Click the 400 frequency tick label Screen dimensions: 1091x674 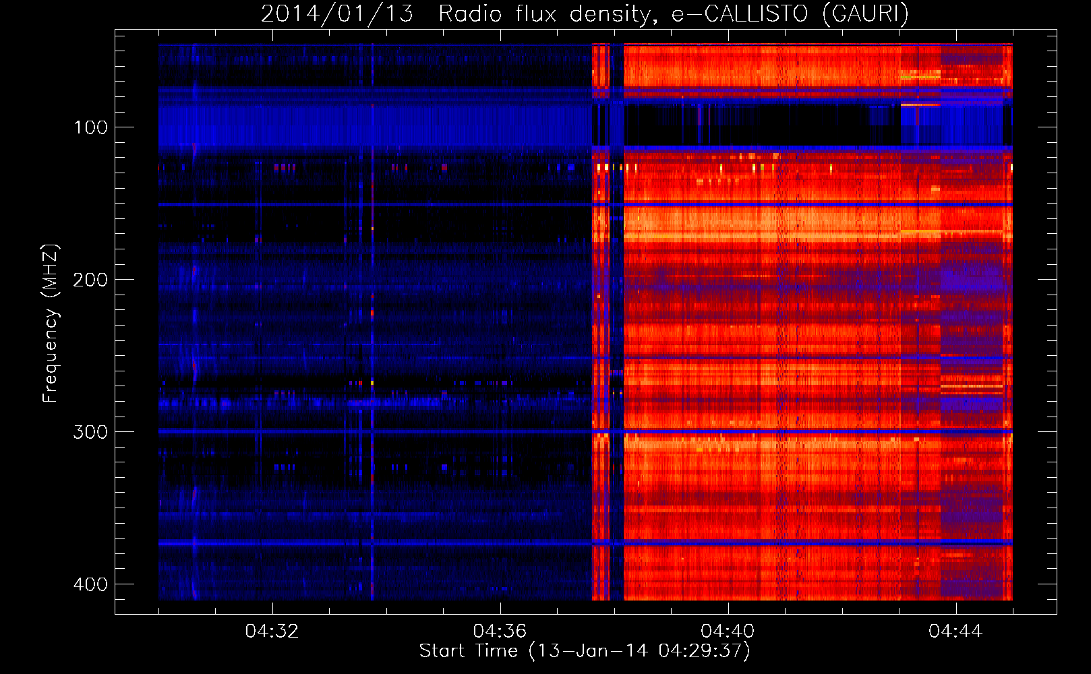(x=90, y=584)
